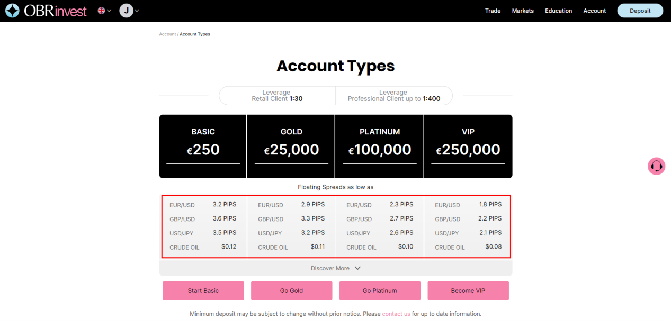The image size is (671, 321).
Task: Click Account in the breadcrumb trail
Action: coord(167,34)
